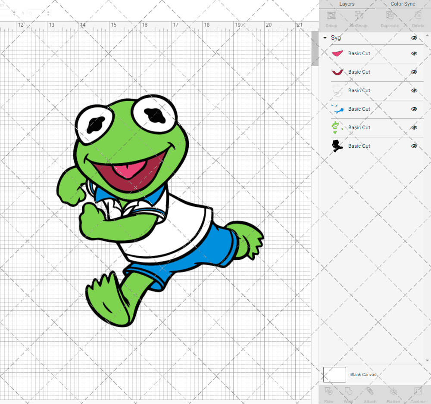Click the Blank Canvas white swatch
431x404 pixels.
(x=334, y=375)
